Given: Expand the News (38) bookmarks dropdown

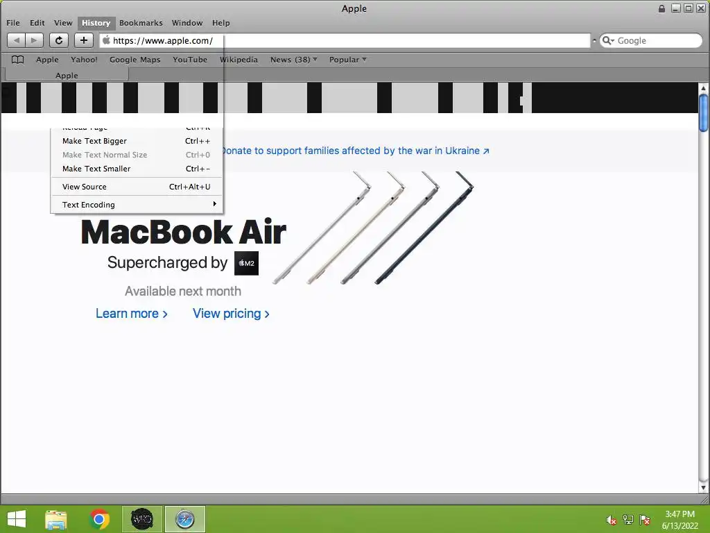Looking at the screenshot, I should [x=293, y=60].
